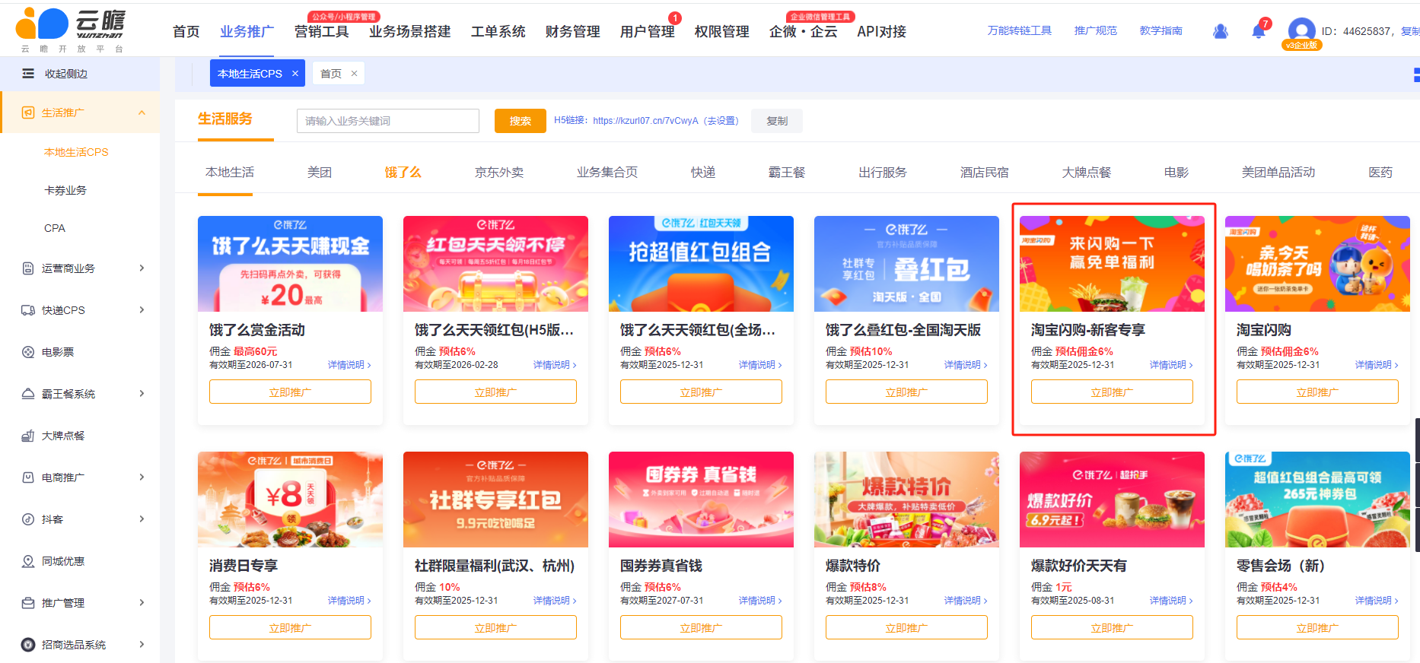Open 详情说明 for 爆款特价
The height and width of the screenshot is (663, 1420).
(966, 601)
